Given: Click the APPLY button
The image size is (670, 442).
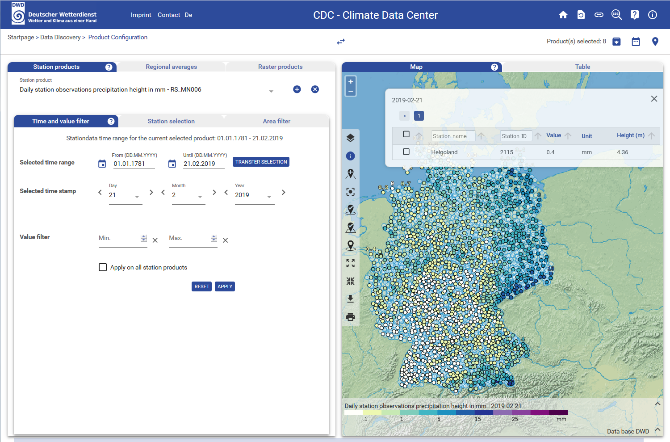Looking at the screenshot, I should click(x=225, y=286).
